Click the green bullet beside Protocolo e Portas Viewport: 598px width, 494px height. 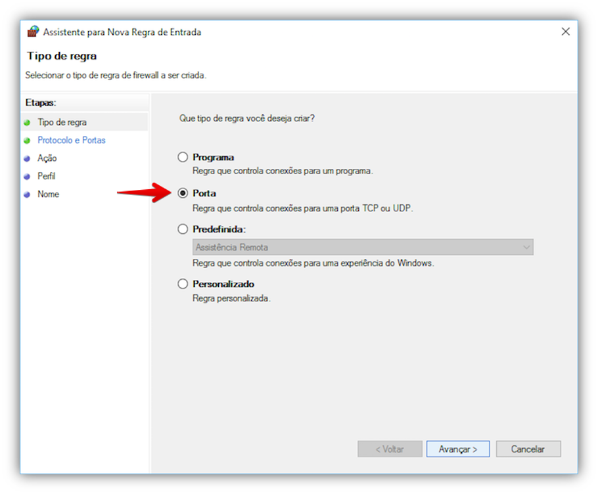pyautogui.click(x=27, y=141)
